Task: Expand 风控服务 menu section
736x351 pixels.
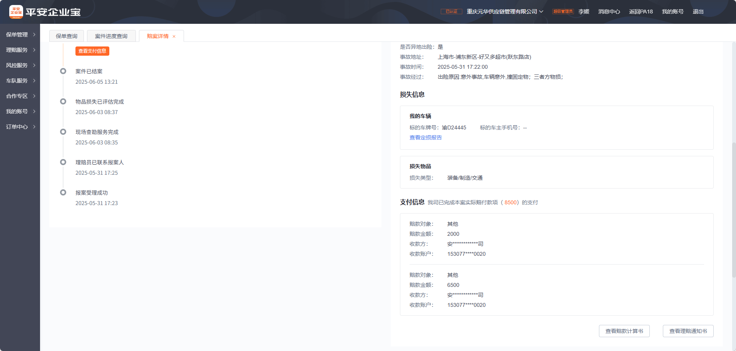Action: (20, 65)
